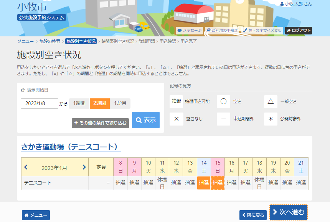The height and width of the screenshot is (222, 330).
Task: Deselect the 抽選 slot for Saturday 14
Action: point(204,183)
